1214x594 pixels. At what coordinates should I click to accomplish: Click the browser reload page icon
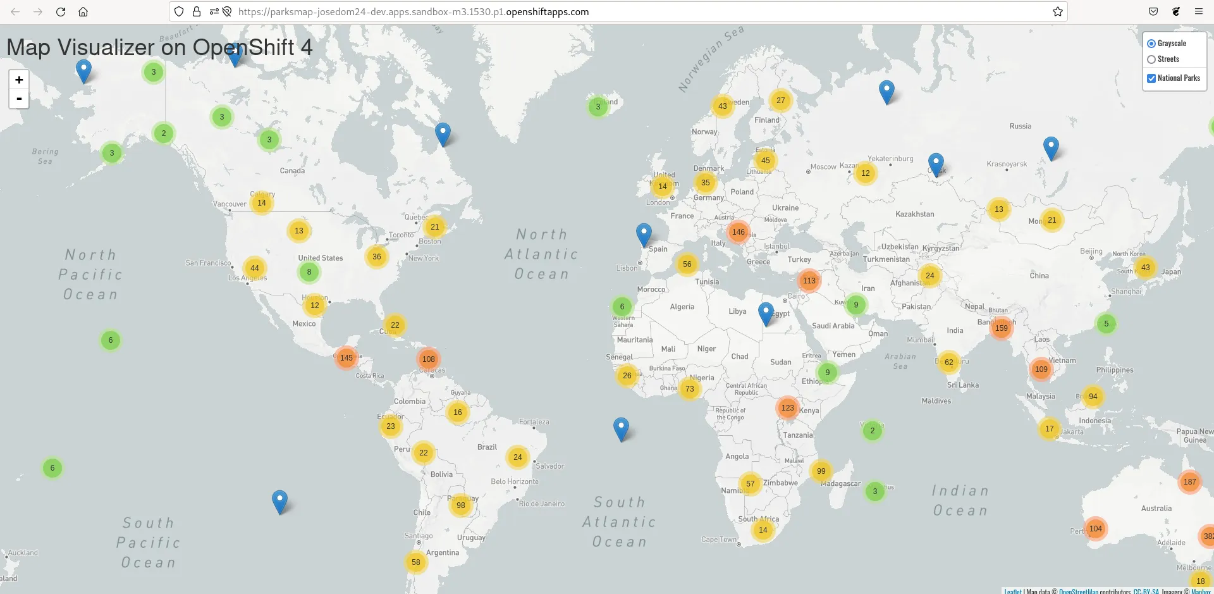click(61, 12)
